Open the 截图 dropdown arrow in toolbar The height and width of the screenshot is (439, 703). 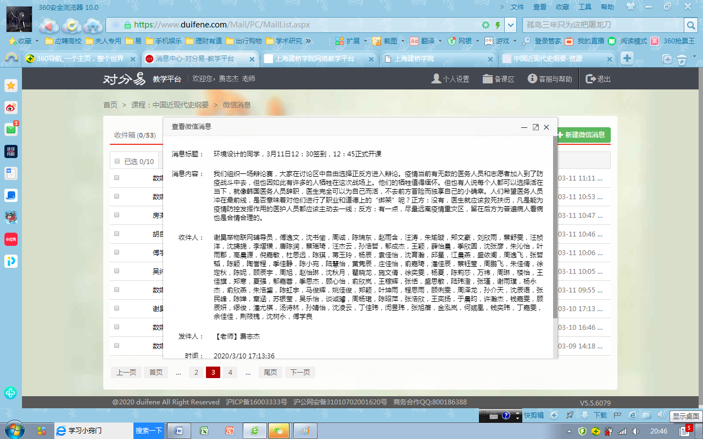tap(403, 41)
